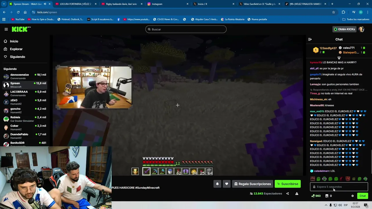This screenshot has height=209, width=372.
Task: Click username celedelmarr in chat
Action: click(322, 171)
